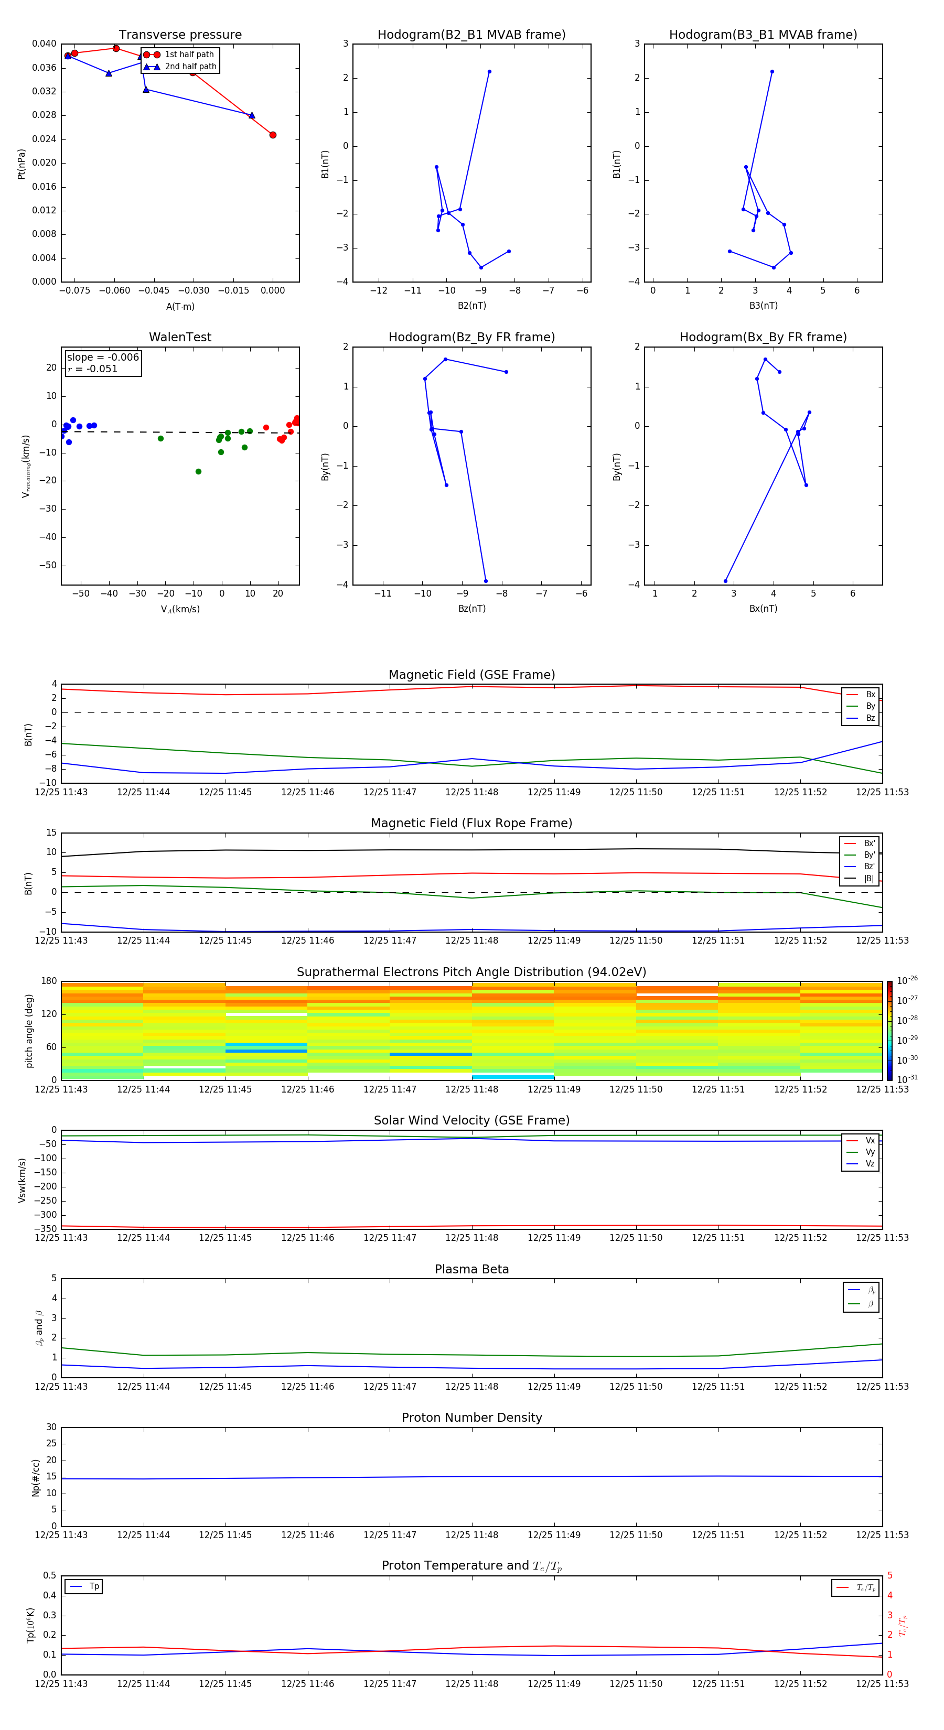Click the Te/Tp legend box in temperature panel
Viewport: 944px width, 1730px height.
(855, 1587)
